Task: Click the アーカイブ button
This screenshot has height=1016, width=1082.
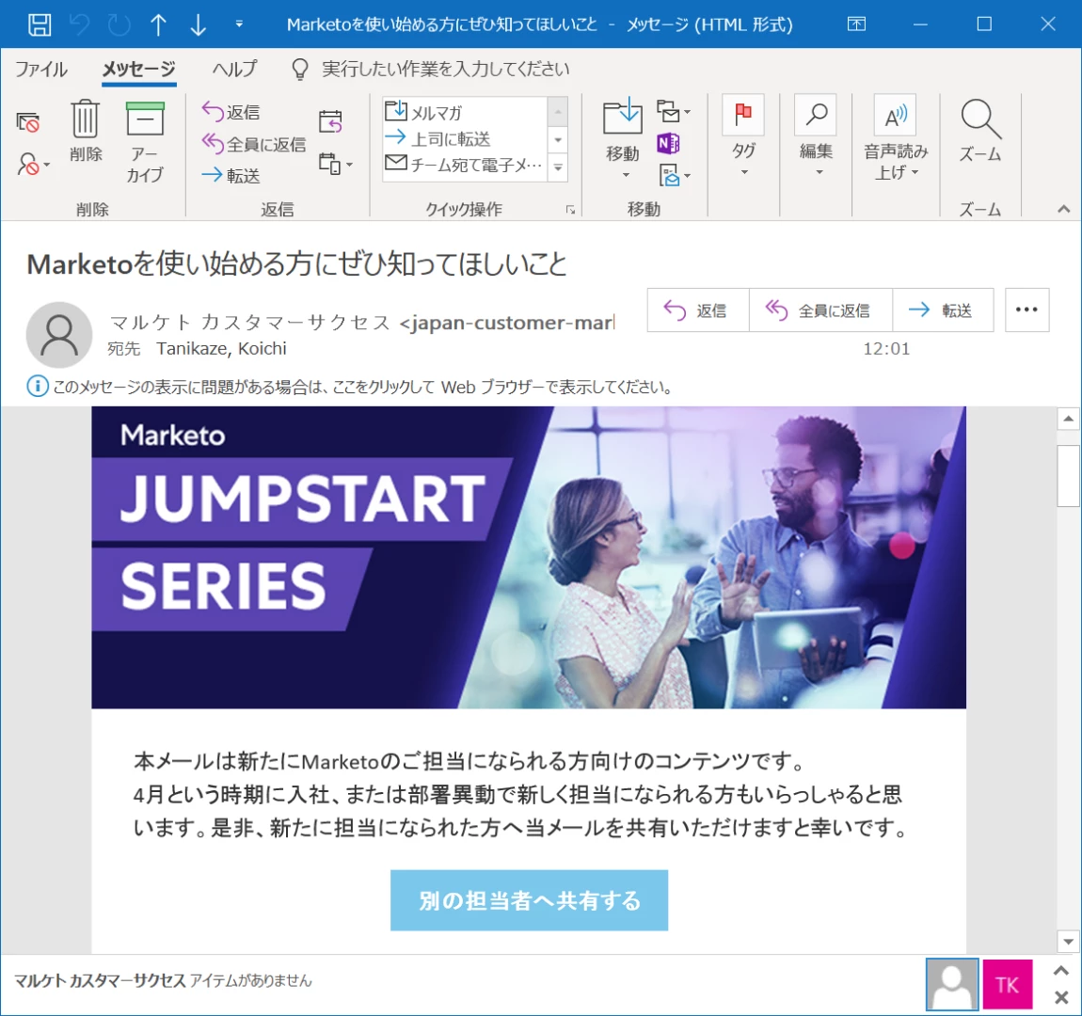Action: (x=145, y=141)
